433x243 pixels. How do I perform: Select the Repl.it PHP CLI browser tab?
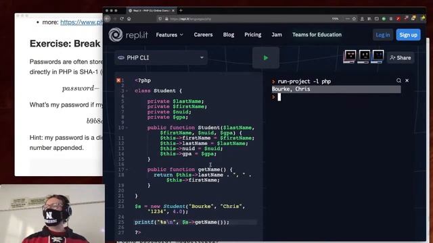(x=152, y=11)
